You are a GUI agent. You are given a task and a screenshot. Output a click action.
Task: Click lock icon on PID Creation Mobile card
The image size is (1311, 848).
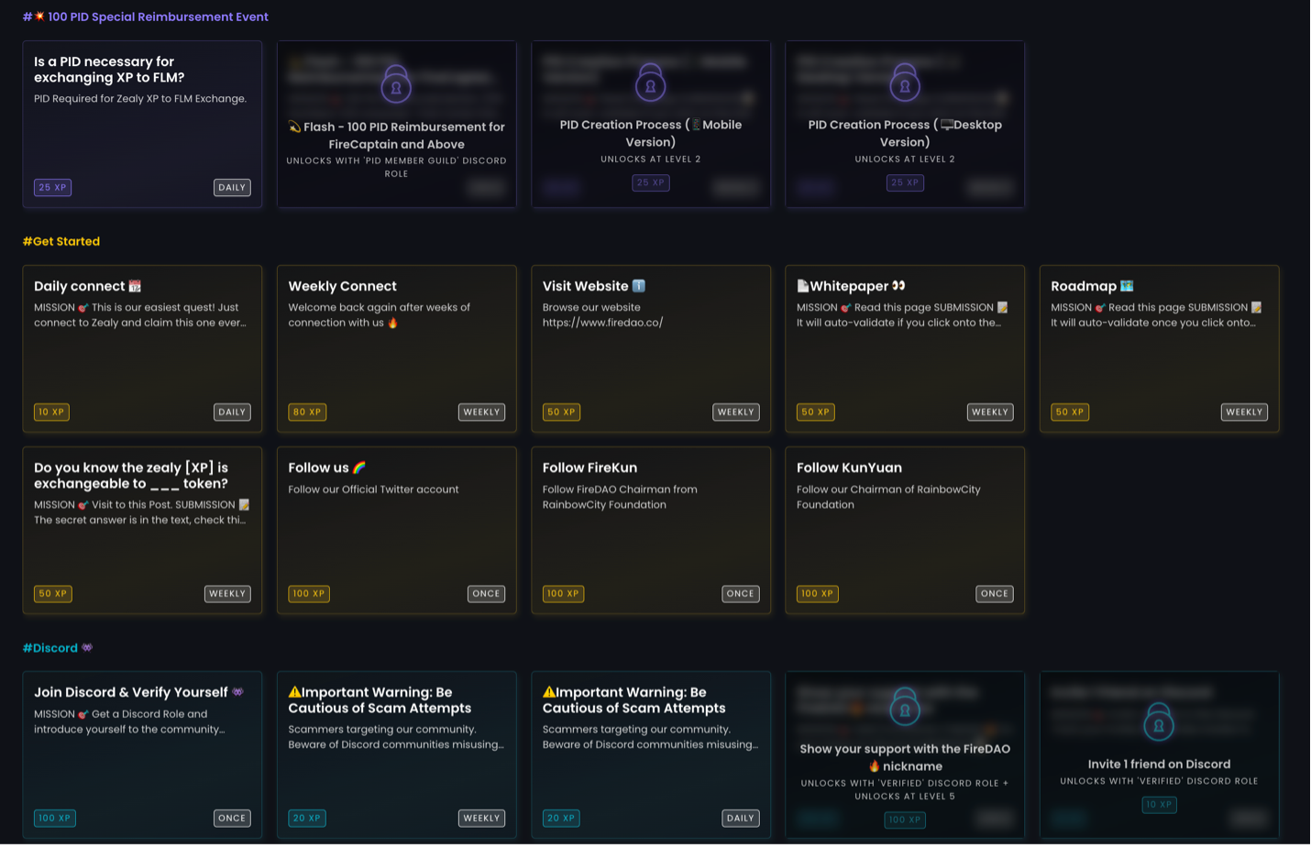coord(650,84)
